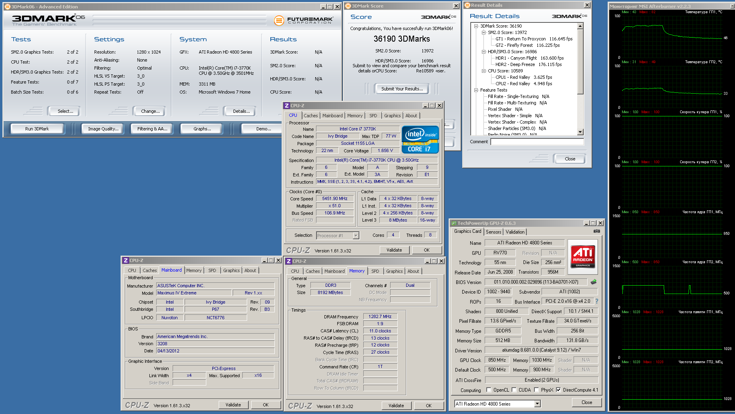The image size is (735, 414).
Task: Click the Filtering & AA button
Action: (152, 129)
